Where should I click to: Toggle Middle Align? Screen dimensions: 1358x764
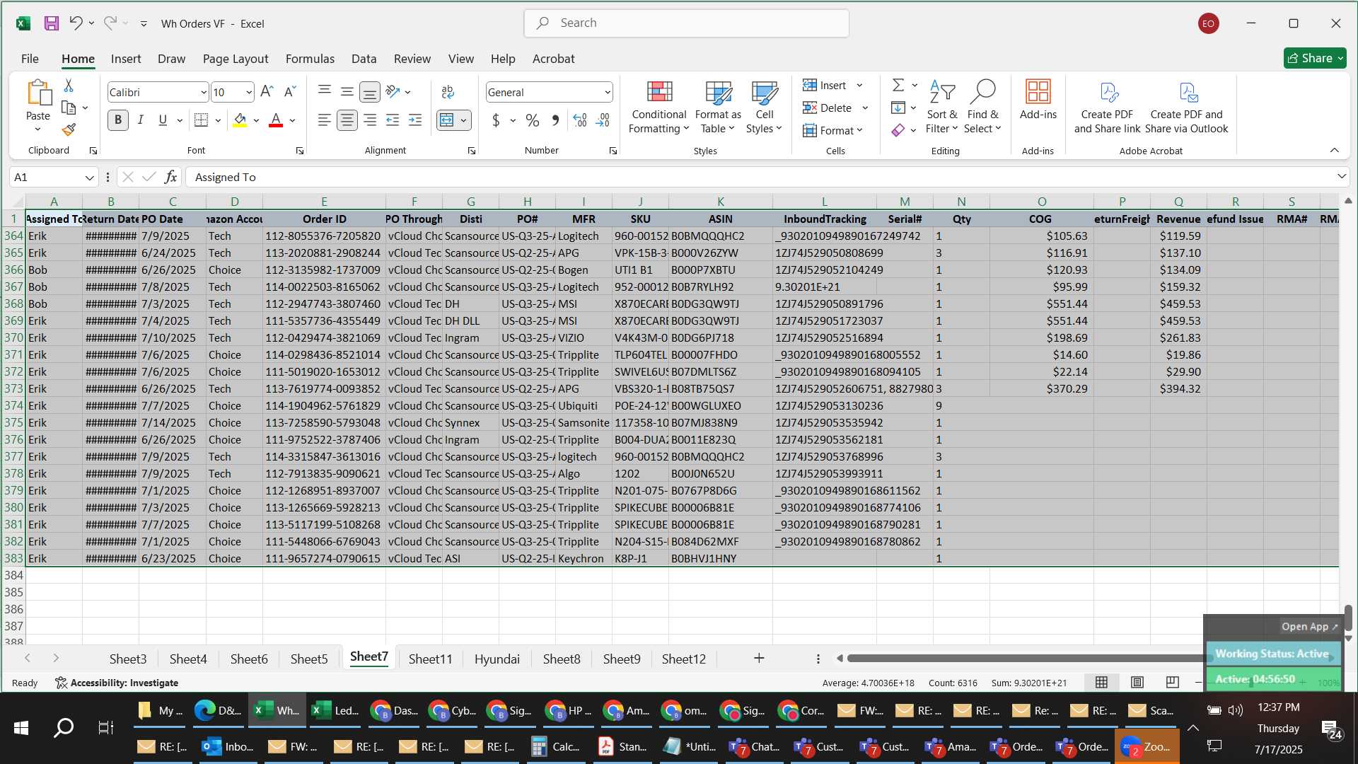pos(347,91)
